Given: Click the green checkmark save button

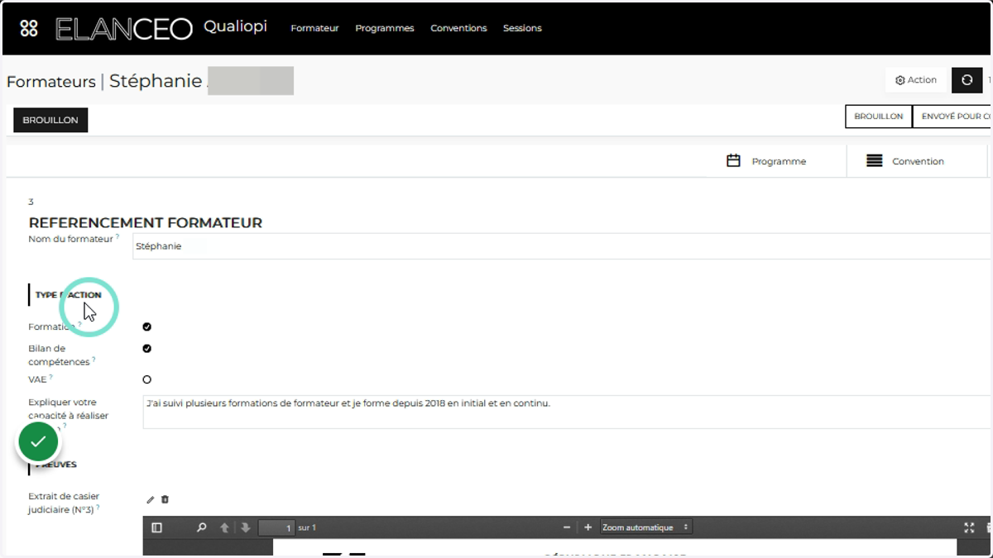Looking at the screenshot, I should point(38,442).
